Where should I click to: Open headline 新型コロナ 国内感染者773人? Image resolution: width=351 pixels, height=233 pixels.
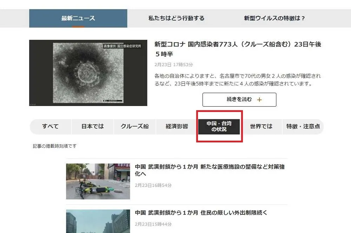coord(238,49)
